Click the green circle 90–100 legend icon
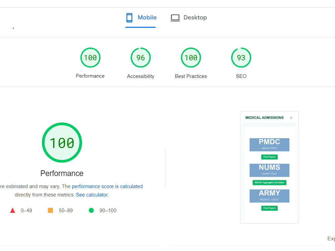Screen dimensions: 335x251 [91, 211]
